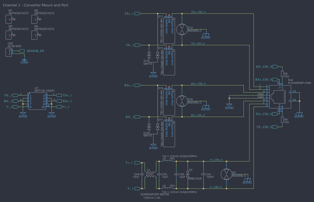Select the C41 100nF capacitor
Image resolution: width=314 pixels, height=202 pixels.
tap(204, 174)
